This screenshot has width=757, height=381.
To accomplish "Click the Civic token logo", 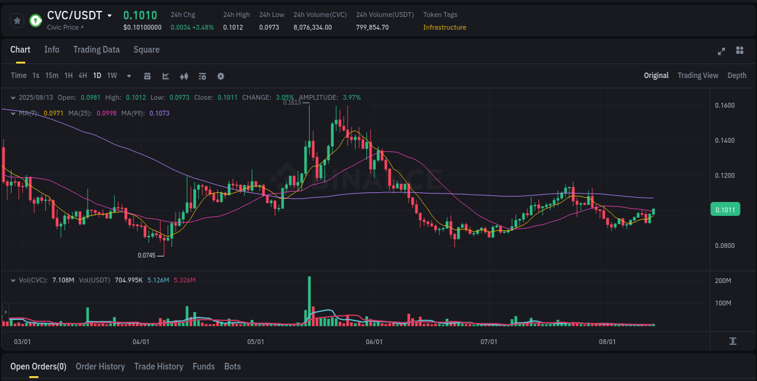I will pos(37,19).
